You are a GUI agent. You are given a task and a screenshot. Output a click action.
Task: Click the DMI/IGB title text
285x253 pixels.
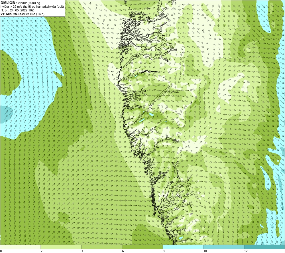coord(8,3)
